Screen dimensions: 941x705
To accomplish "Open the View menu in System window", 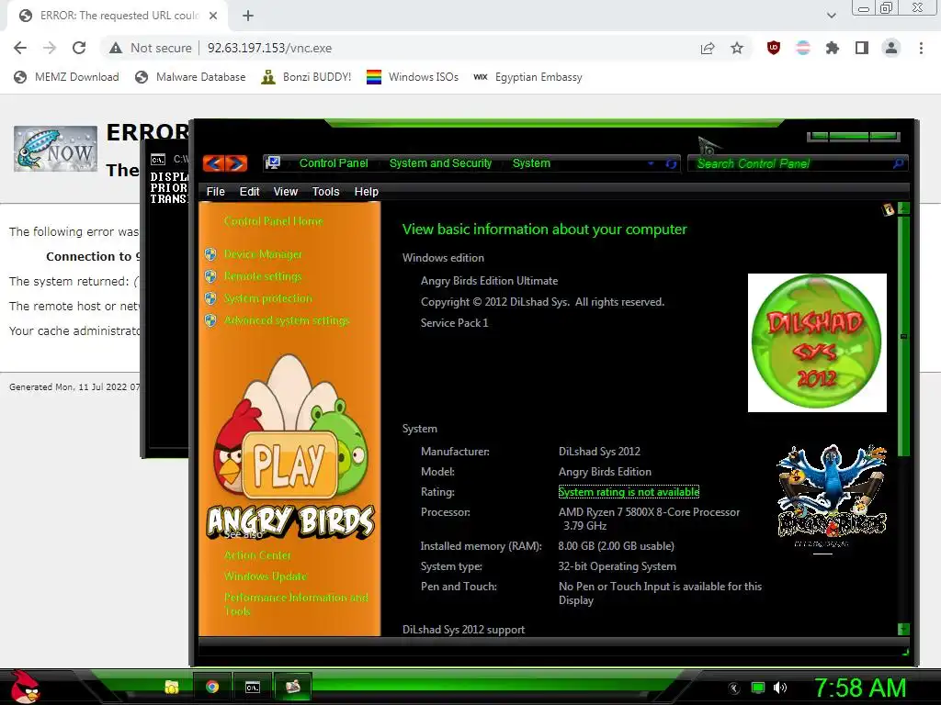I will coord(286,192).
